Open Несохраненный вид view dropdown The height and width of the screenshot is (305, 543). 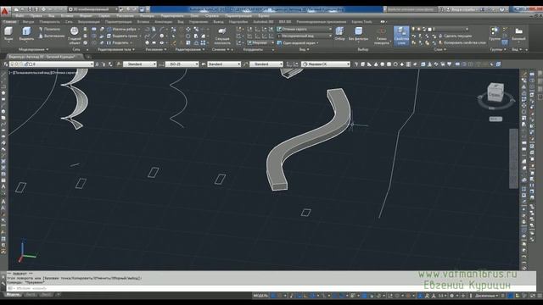(x=305, y=36)
